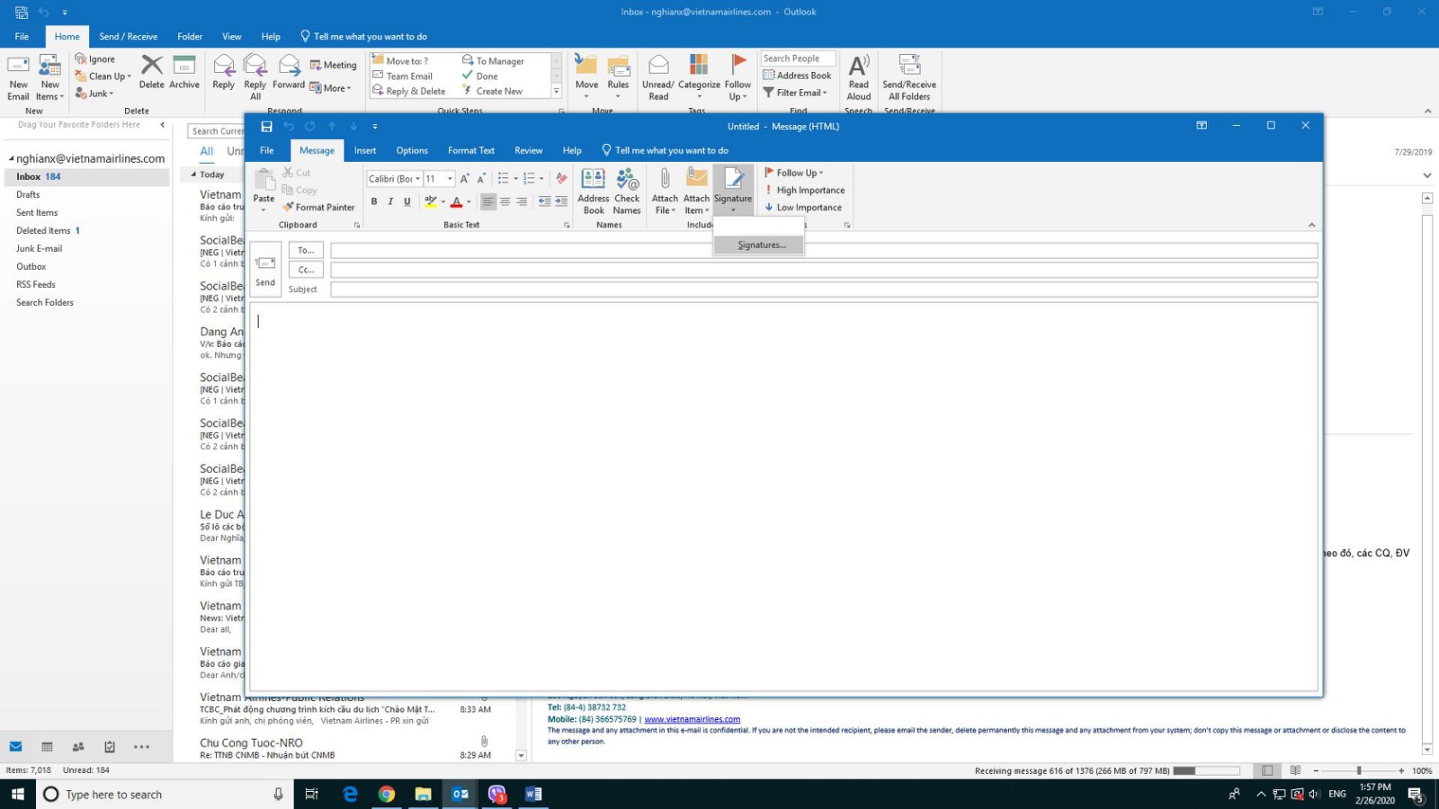Image resolution: width=1439 pixels, height=809 pixels.
Task: Click into the Subject field
Action: point(824,289)
